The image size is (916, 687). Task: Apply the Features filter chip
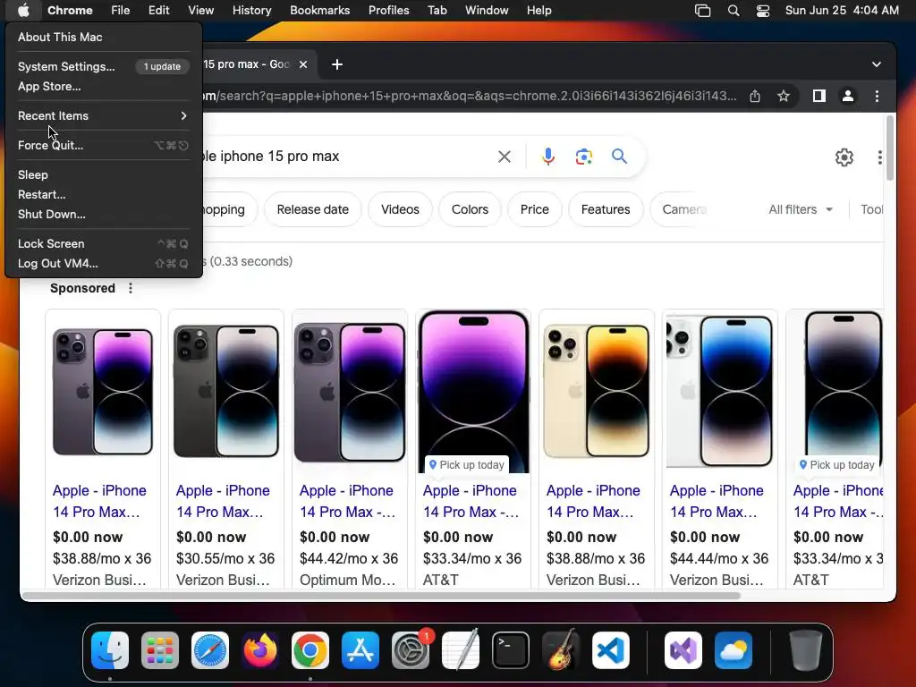pyautogui.click(x=606, y=209)
